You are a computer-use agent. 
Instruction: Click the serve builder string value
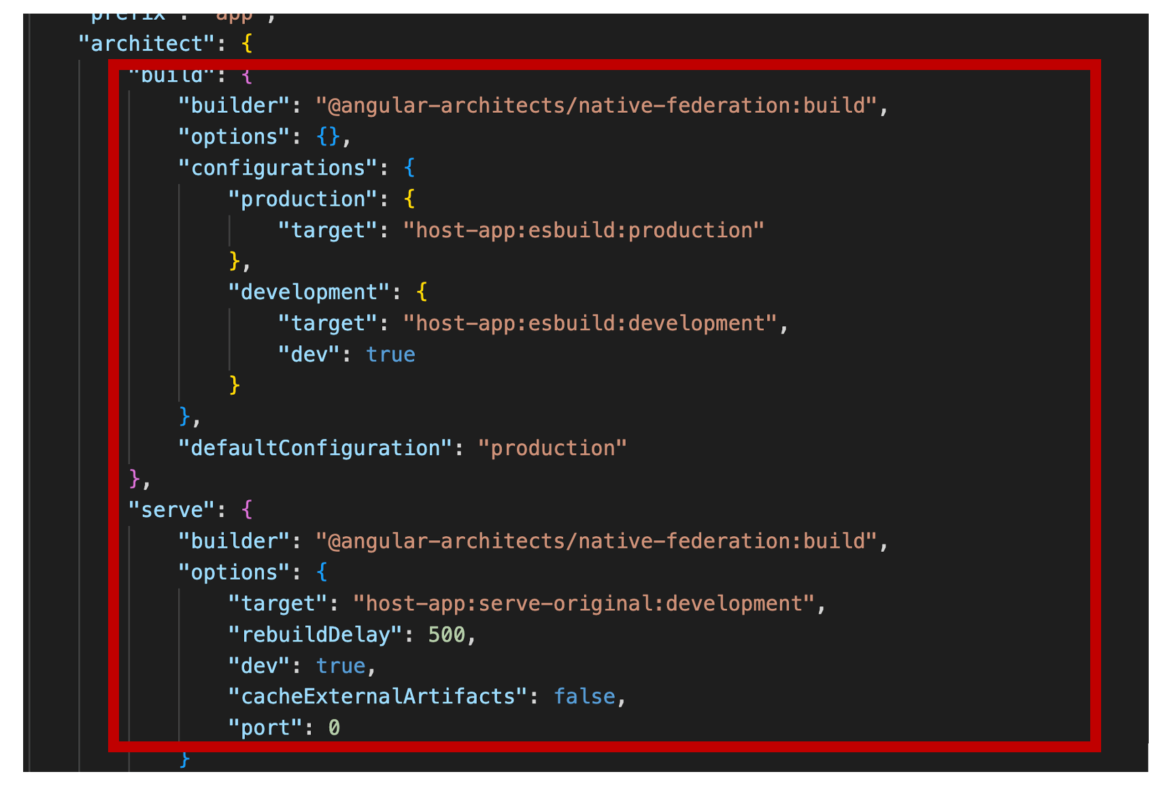pyautogui.click(x=602, y=540)
